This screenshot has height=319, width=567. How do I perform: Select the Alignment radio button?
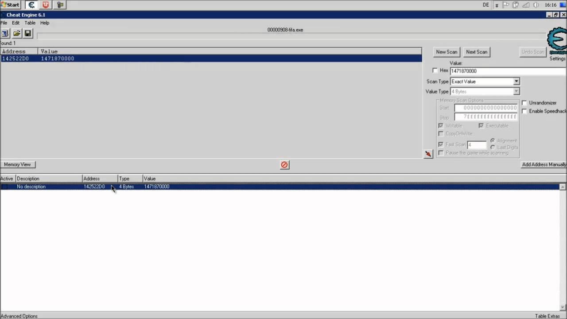pos(493,140)
